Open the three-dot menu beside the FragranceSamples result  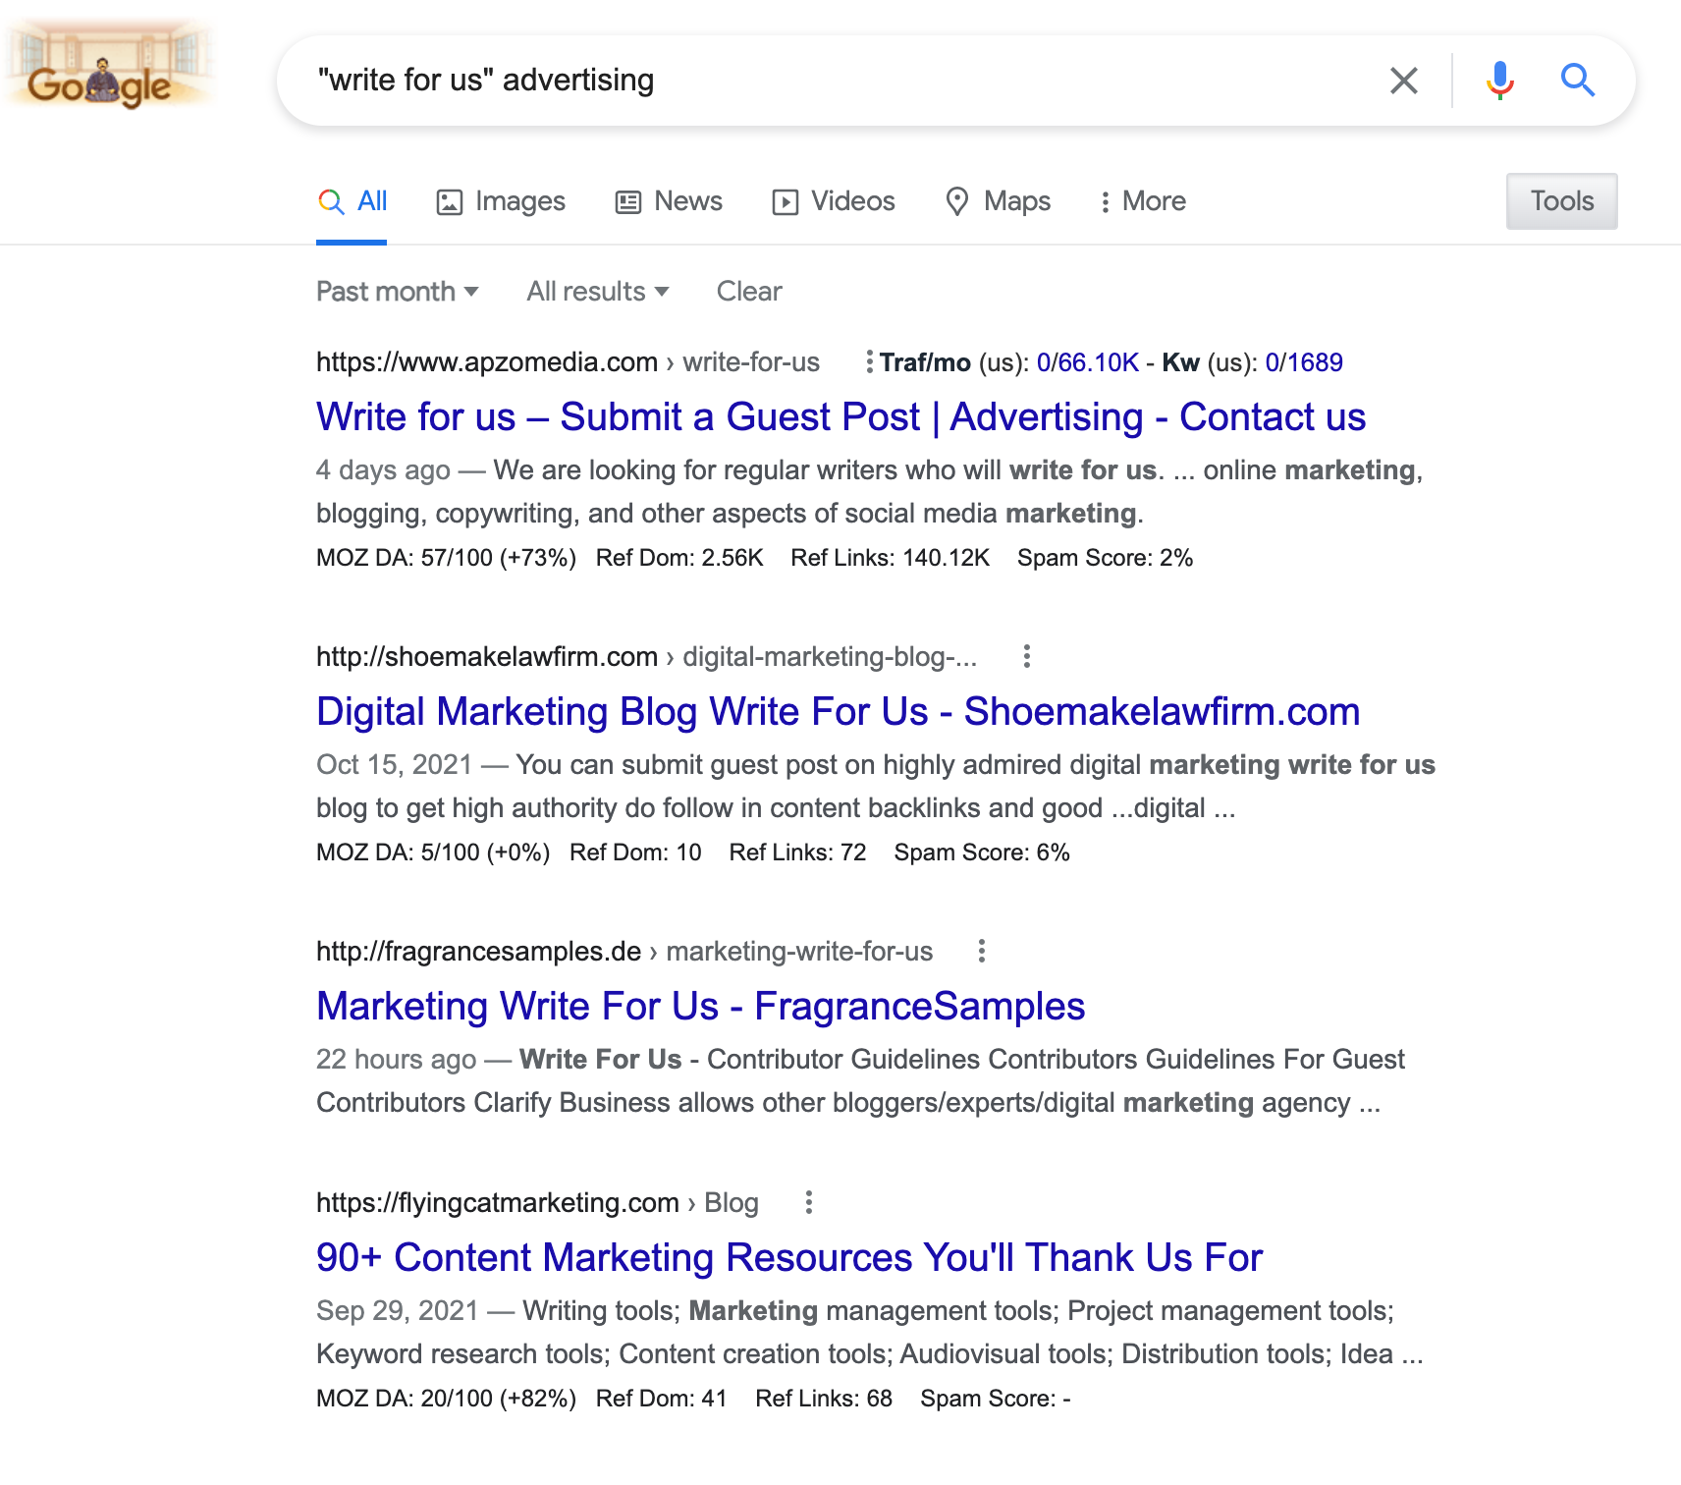coord(981,952)
